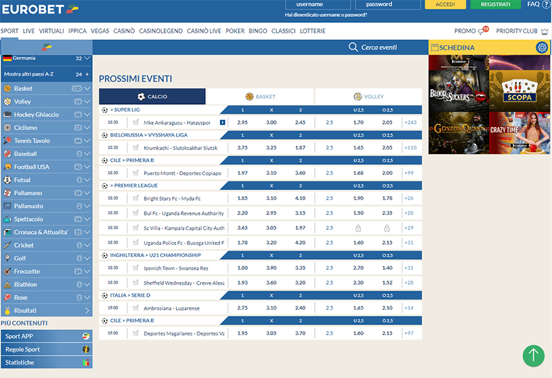
Task: Expand the Cronaca & Attualita' chevron
Action: (87, 232)
